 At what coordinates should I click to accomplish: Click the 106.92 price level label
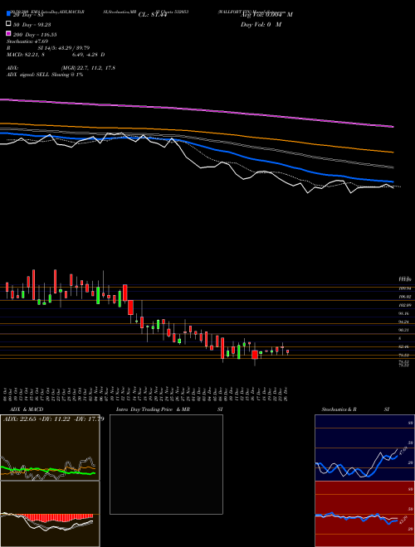404,297
